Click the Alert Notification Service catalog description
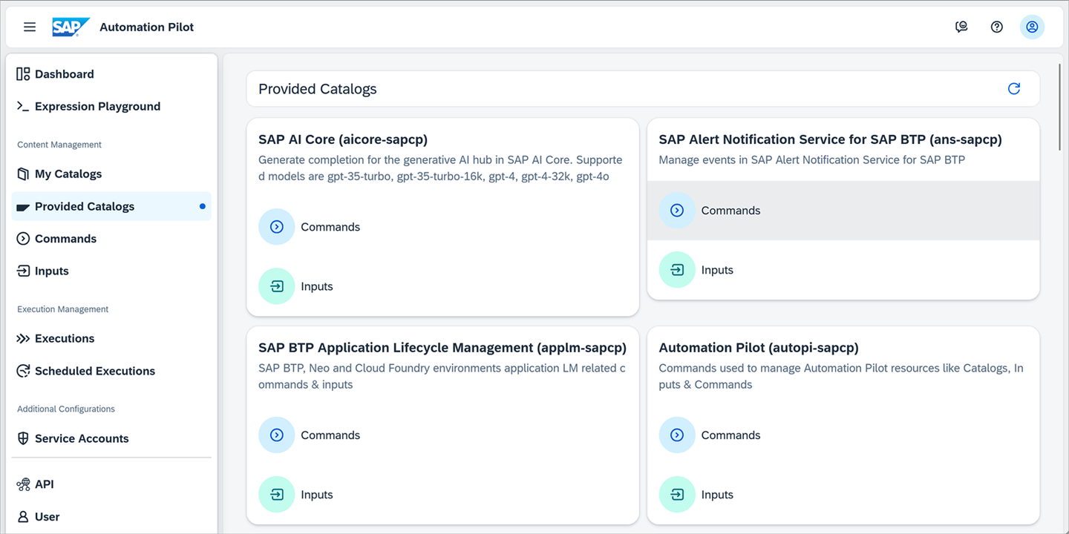Image resolution: width=1069 pixels, height=534 pixels. (812, 160)
